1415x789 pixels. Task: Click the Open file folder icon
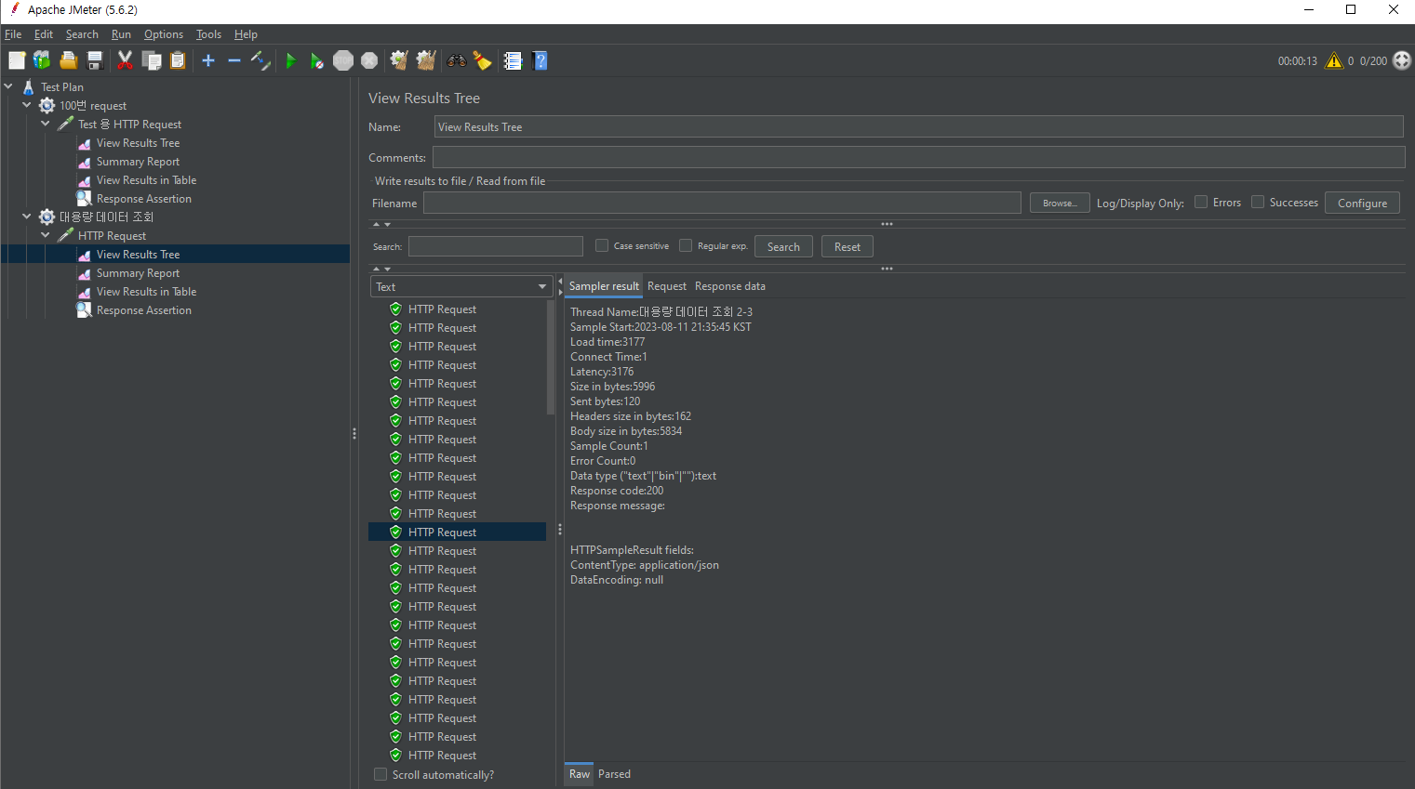click(x=68, y=60)
